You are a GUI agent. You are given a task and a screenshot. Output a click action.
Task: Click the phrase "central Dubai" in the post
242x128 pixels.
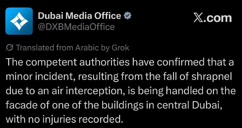(x=197, y=104)
